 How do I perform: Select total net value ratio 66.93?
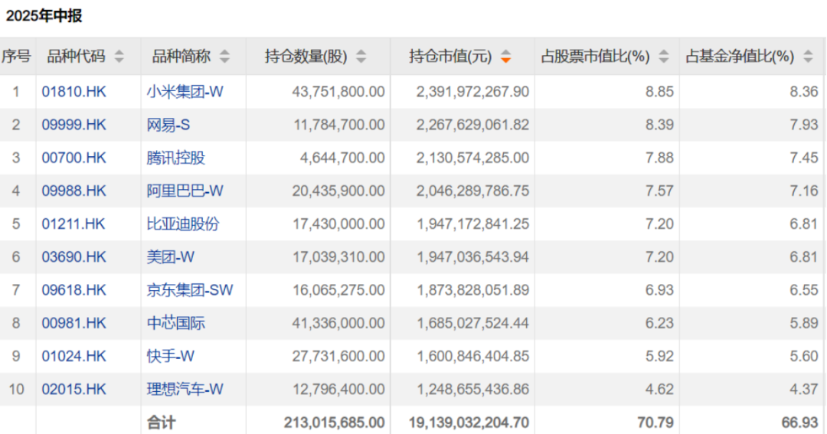[801, 423]
